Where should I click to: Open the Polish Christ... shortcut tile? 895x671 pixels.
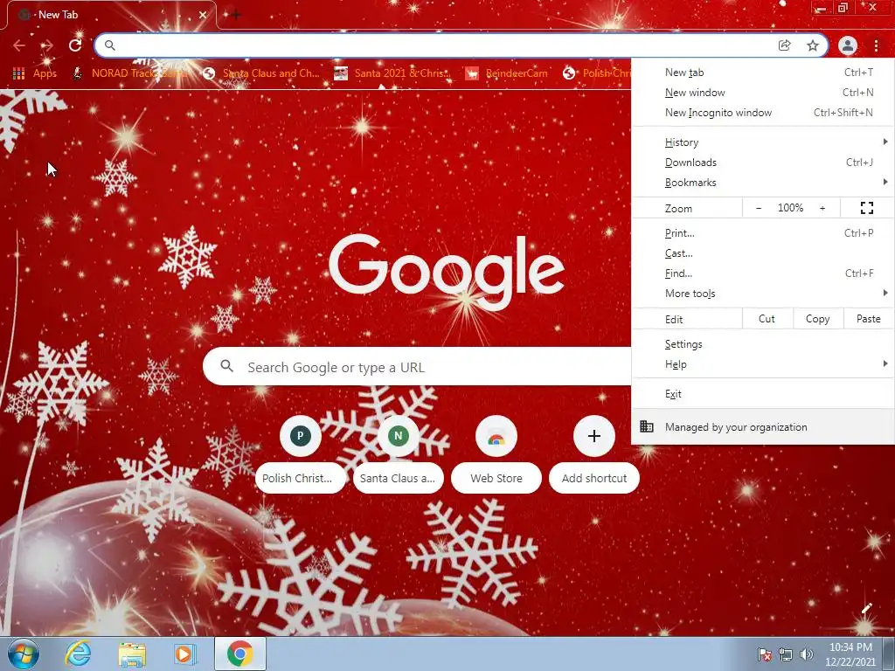point(301,454)
